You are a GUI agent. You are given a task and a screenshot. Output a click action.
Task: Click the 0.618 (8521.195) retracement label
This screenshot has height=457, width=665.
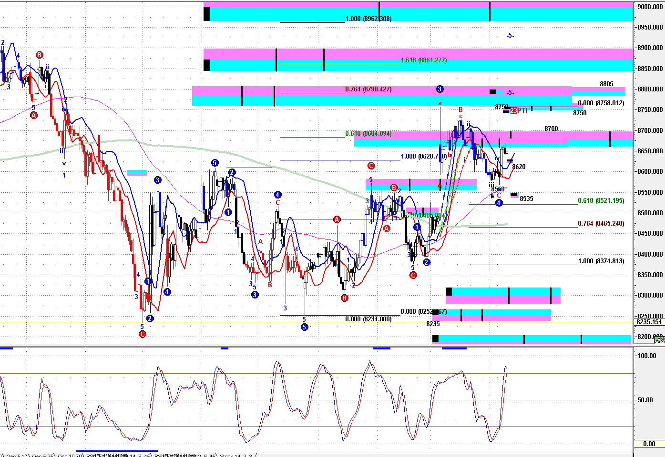pos(601,201)
